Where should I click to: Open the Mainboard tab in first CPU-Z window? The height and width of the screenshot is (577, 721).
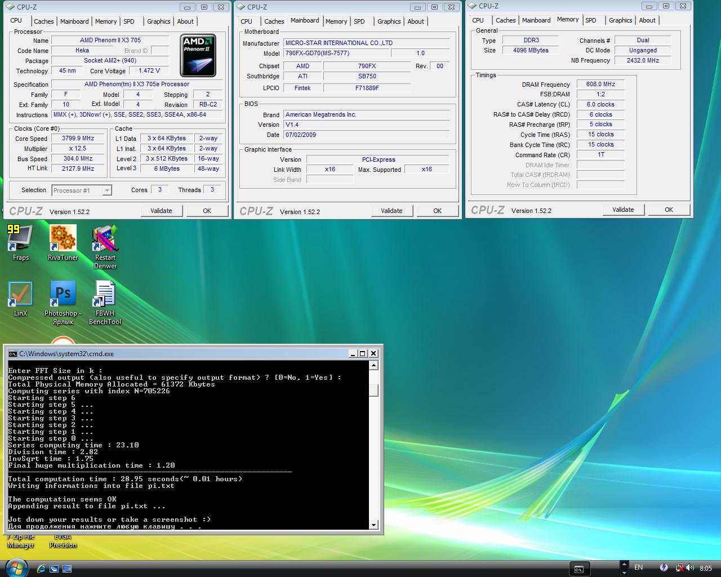[74, 21]
